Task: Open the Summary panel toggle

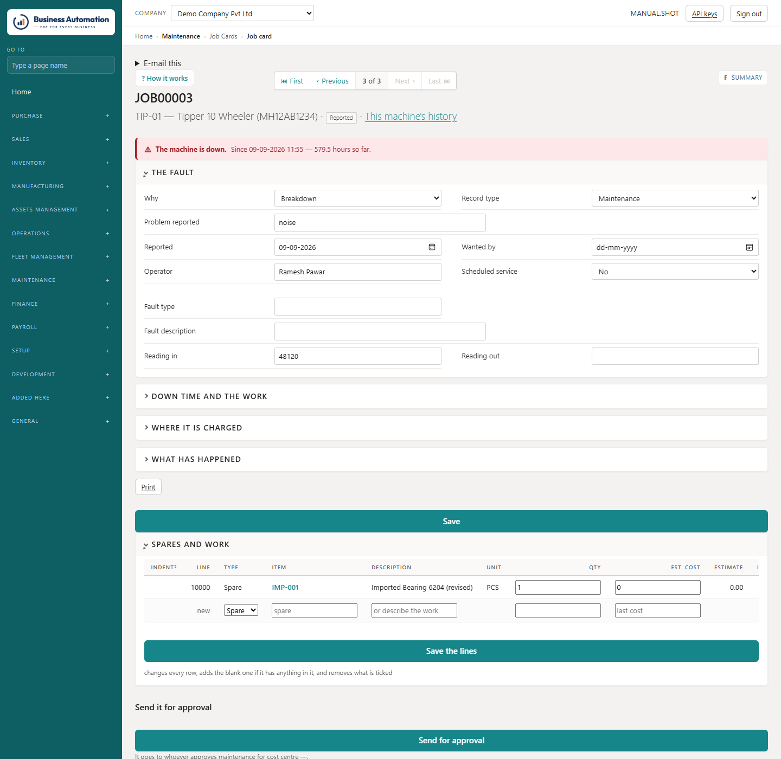Action: point(743,78)
